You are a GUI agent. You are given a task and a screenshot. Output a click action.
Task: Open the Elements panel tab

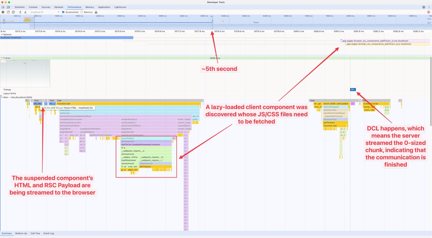pos(20,7)
